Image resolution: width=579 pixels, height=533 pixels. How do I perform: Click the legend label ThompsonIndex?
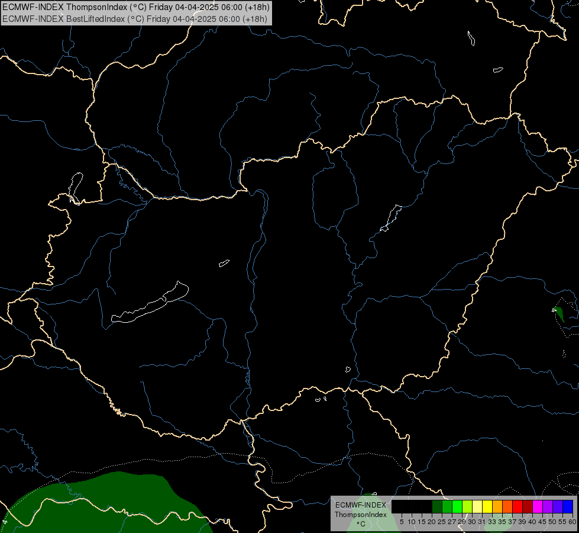(360, 515)
